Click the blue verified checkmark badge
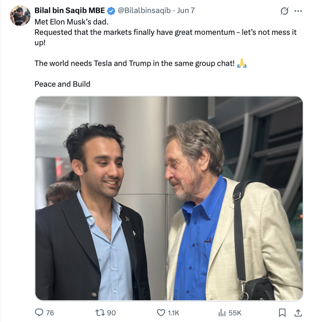The width and height of the screenshot is (311, 322). tap(111, 11)
